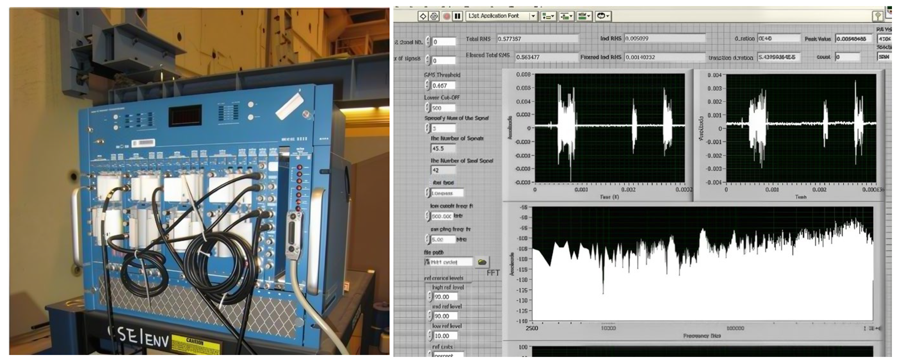Open the Align Objects toolbar menu
Viewport: 899px width, 363px height.
point(548,16)
